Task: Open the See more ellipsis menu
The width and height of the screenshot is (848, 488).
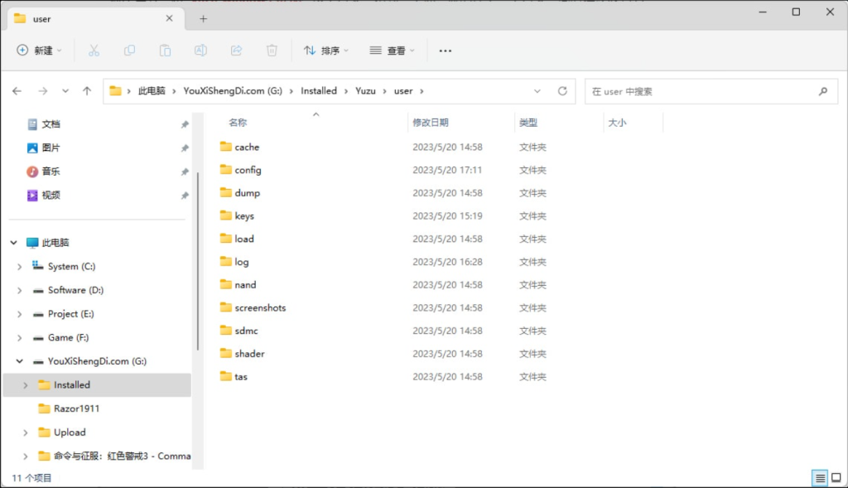Action: pos(445,51)
